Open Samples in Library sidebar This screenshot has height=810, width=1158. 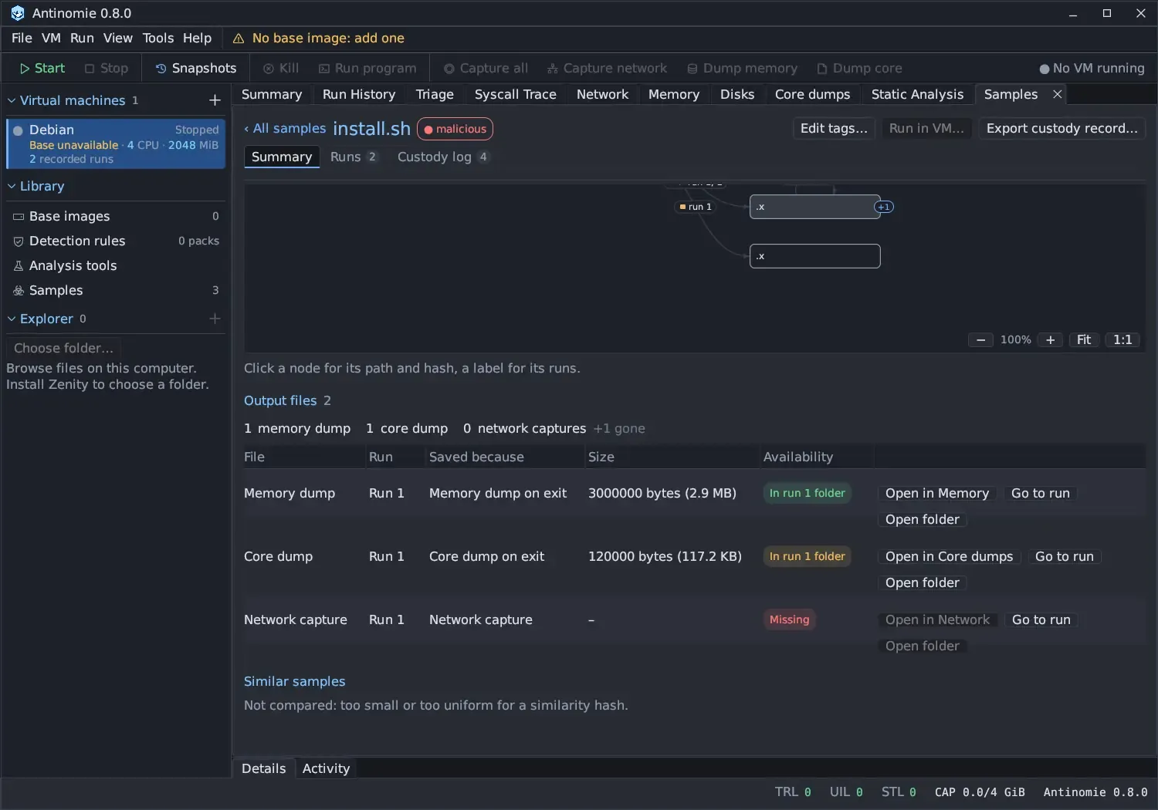point(116,290)
